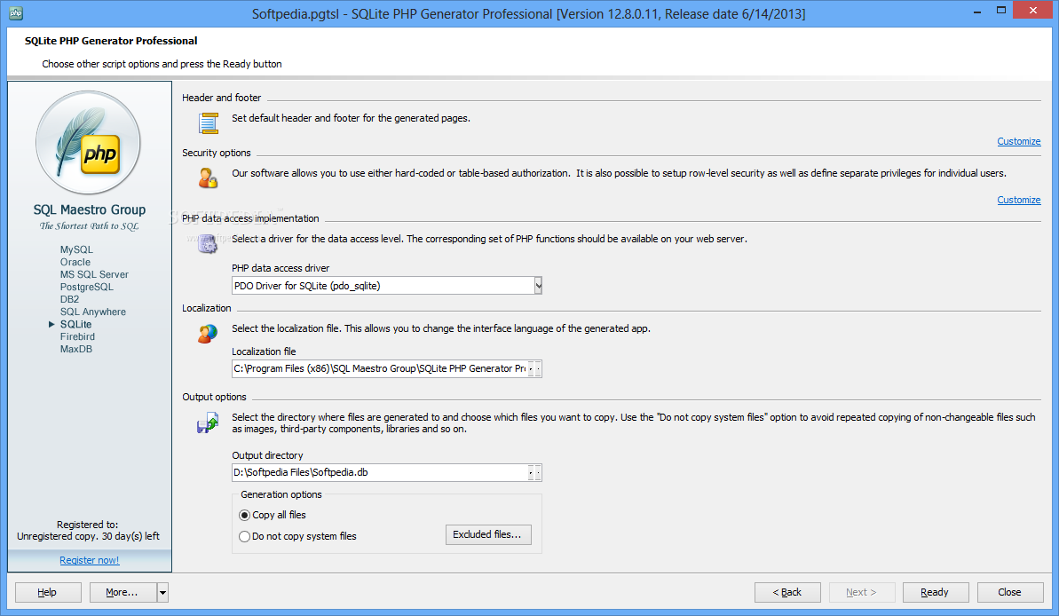Viewport: 1059px width, 616px height.
Task: Select MySQL in the product list
Action: [x=76, y=250]
